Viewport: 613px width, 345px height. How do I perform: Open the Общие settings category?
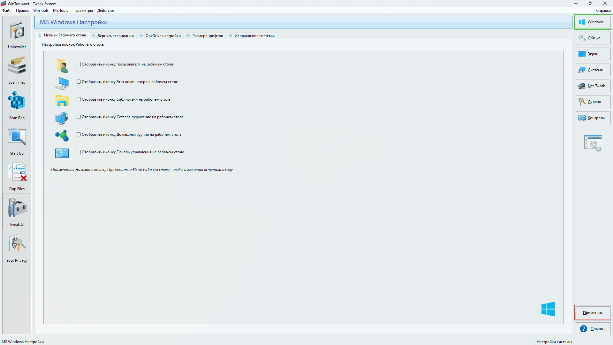point(593,38)
